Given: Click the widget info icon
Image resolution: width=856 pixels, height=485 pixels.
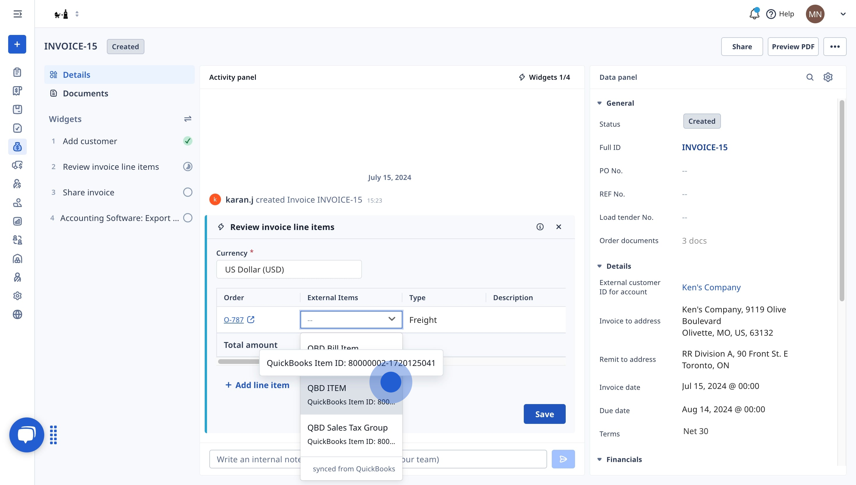Looking at the screenshot, I should coord(540,227).
